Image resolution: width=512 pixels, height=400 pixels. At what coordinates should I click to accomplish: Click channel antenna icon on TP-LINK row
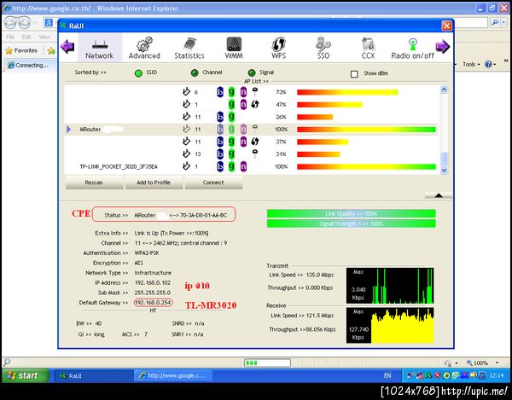tap(186, 166)
